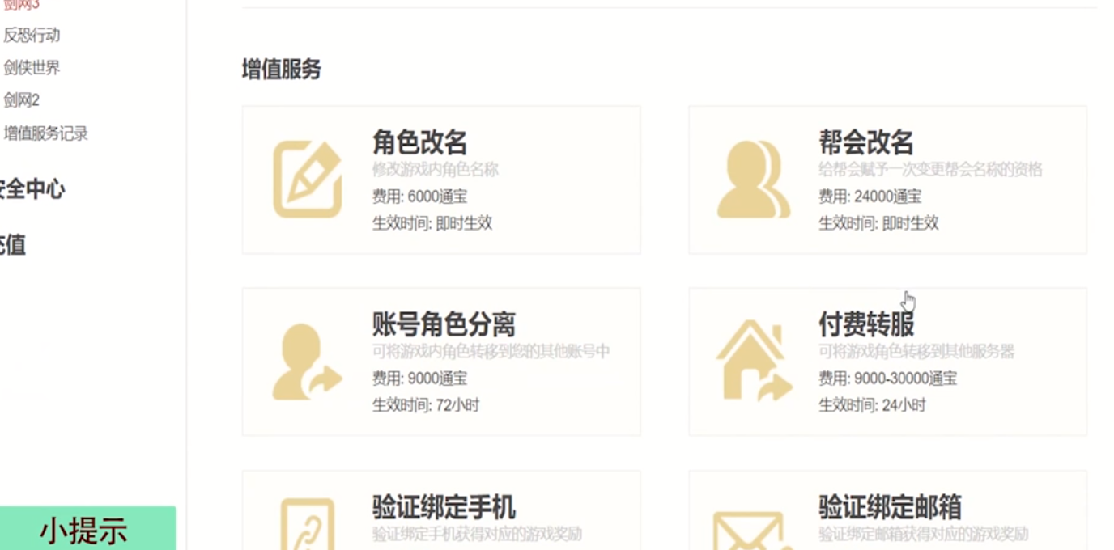The image size is (1114, 550).
Task: Open the 付费转服 service title
Action: (865, 324)
